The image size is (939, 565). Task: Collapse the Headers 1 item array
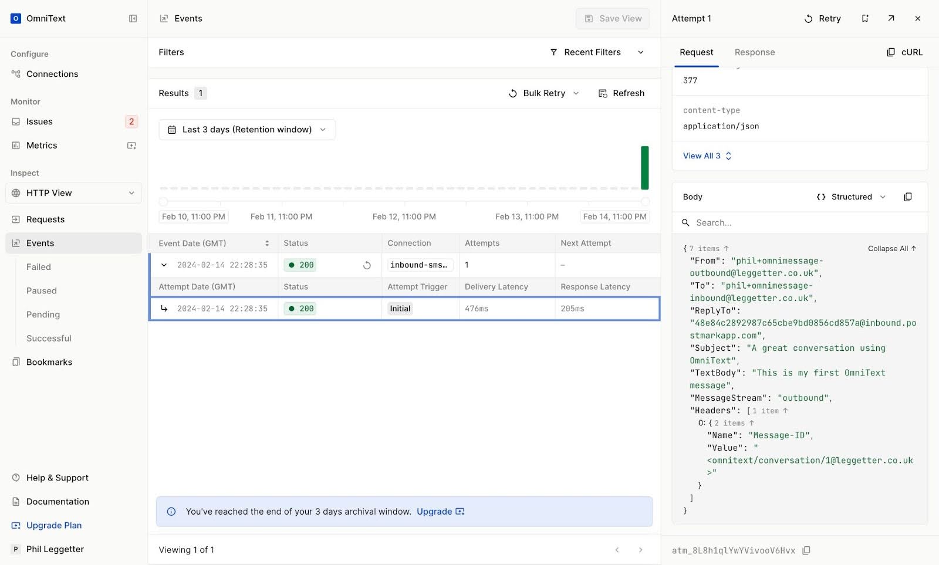771,411
